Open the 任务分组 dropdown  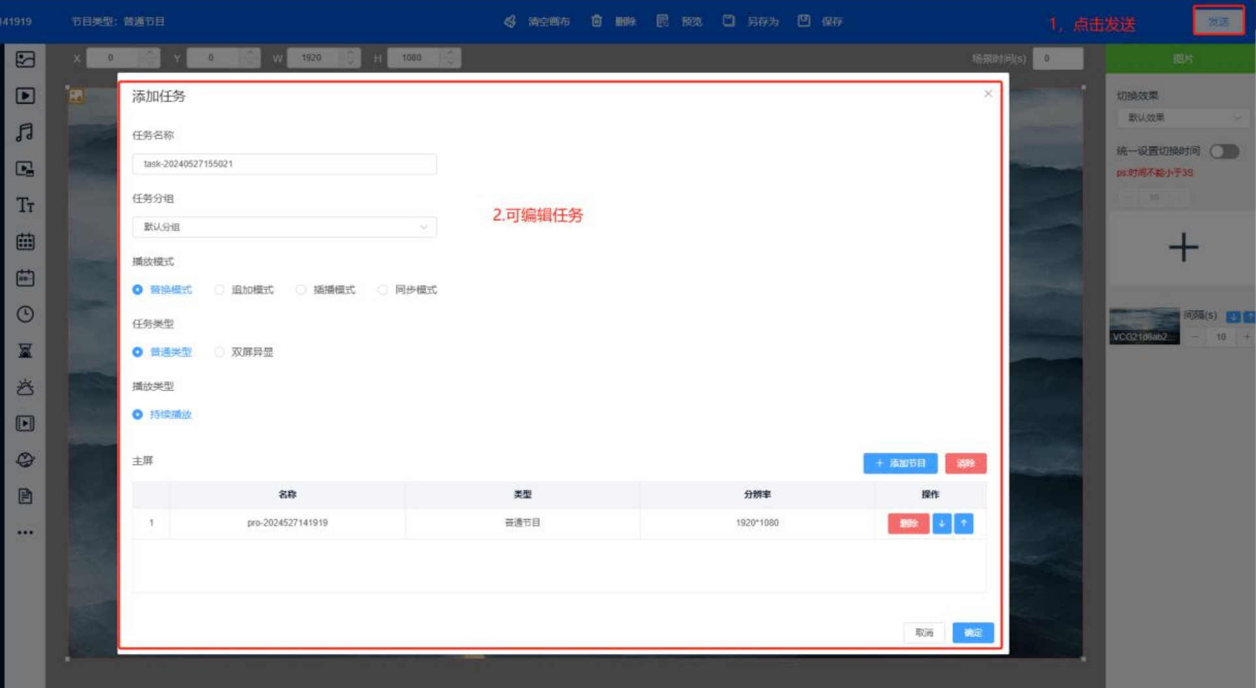point(284,227)
